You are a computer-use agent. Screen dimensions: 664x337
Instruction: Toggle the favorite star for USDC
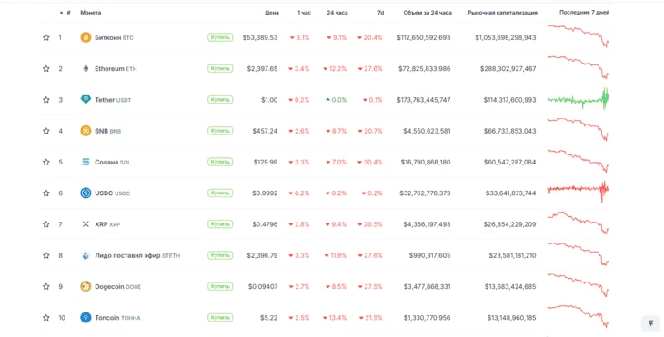pos(46,193)
